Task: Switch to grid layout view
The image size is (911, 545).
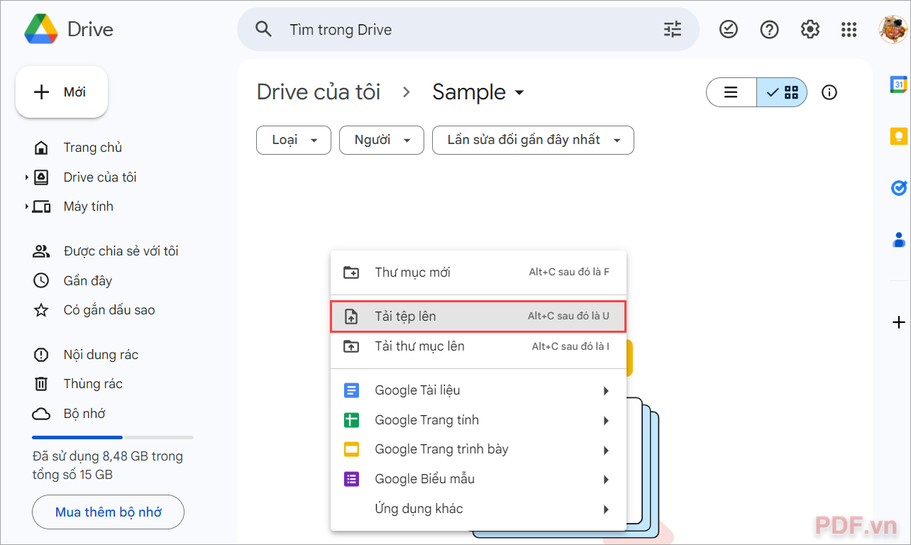Action: point(782,92)
